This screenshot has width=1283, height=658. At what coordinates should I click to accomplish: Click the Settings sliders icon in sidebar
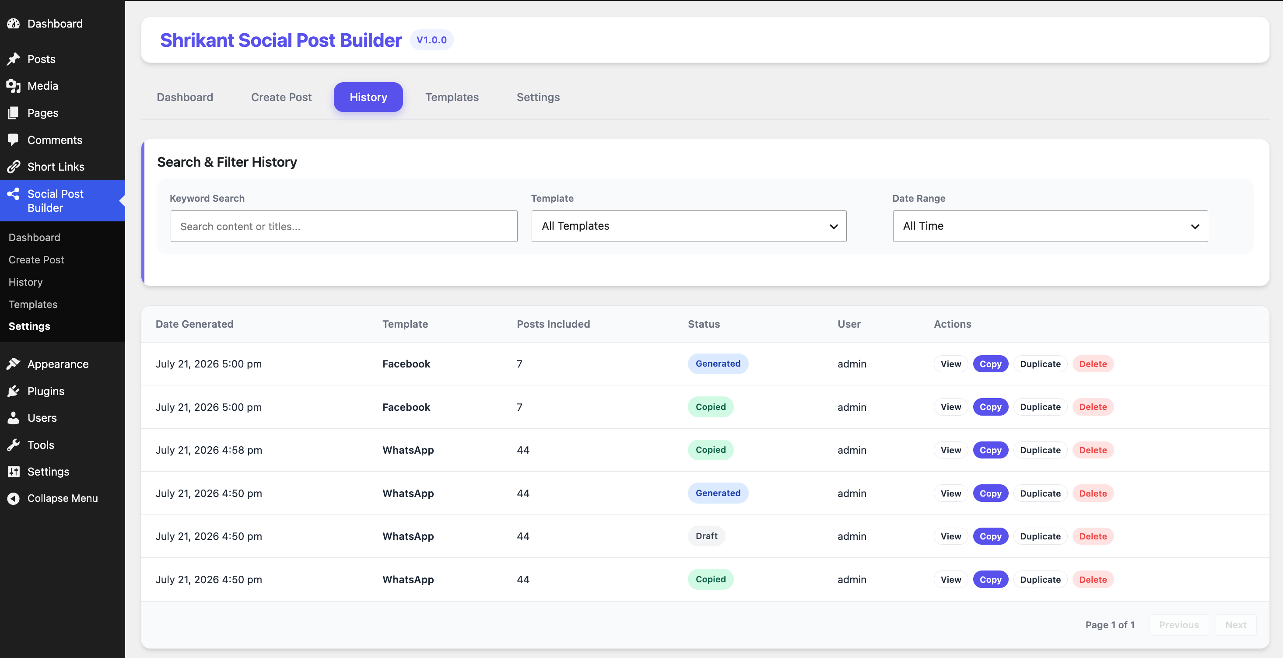pos(14,471)
